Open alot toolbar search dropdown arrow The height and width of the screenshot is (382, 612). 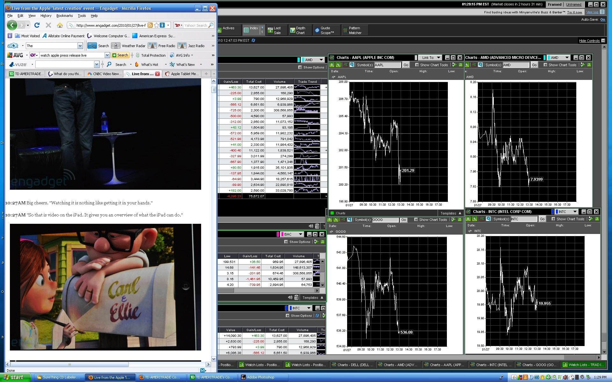pyautogui.click(x=80, y=46)
